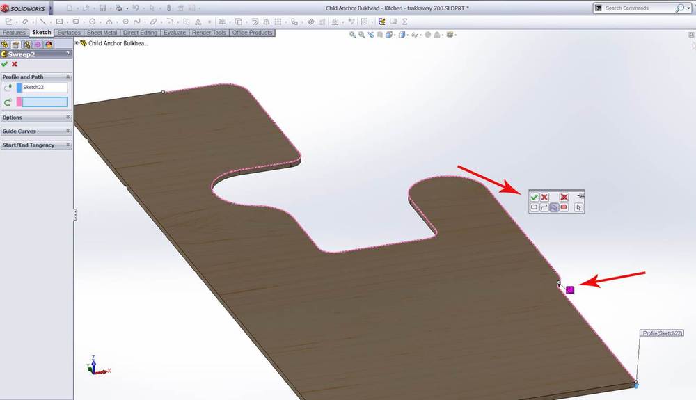696x400 pixels.
Task: Expand the Start/End Tangency section
Action: click(68, 145)
